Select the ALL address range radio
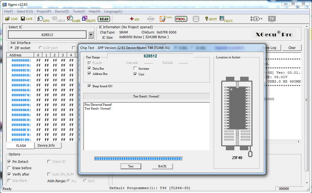Screen dimensions: 312x193 [x=68, y=180]
